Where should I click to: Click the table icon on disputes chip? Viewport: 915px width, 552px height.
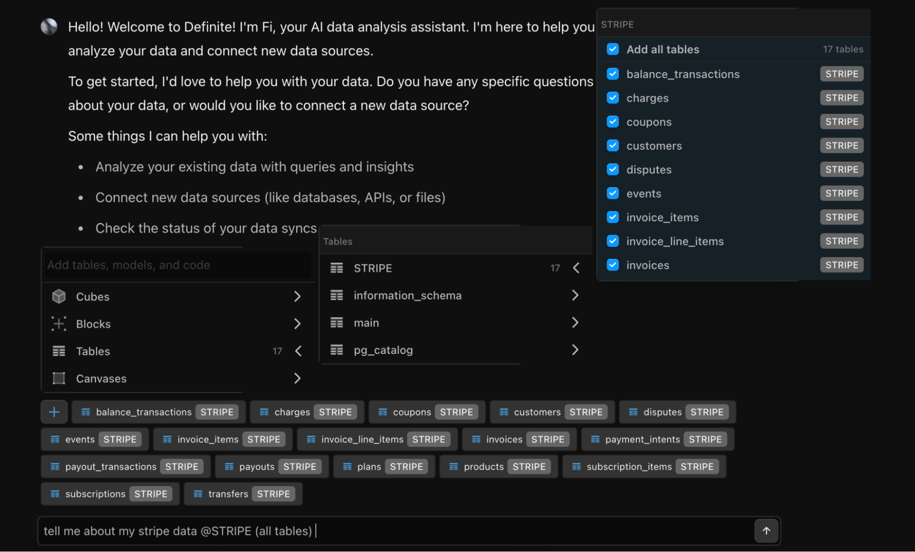[633, 412]
